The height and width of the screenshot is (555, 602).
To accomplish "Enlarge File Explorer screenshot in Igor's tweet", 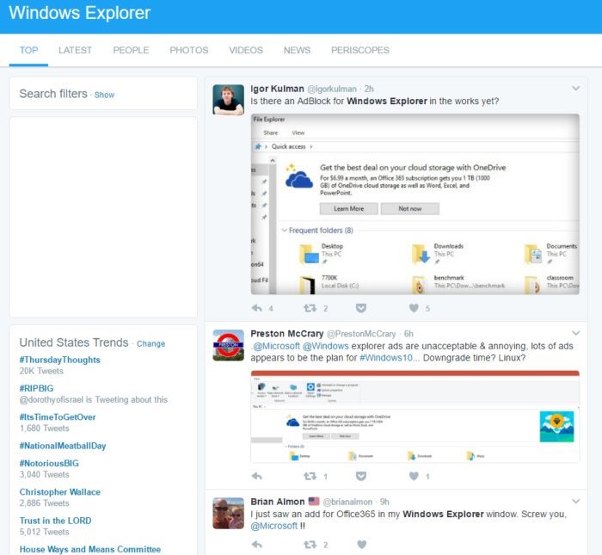I will [x=415, y=204].
